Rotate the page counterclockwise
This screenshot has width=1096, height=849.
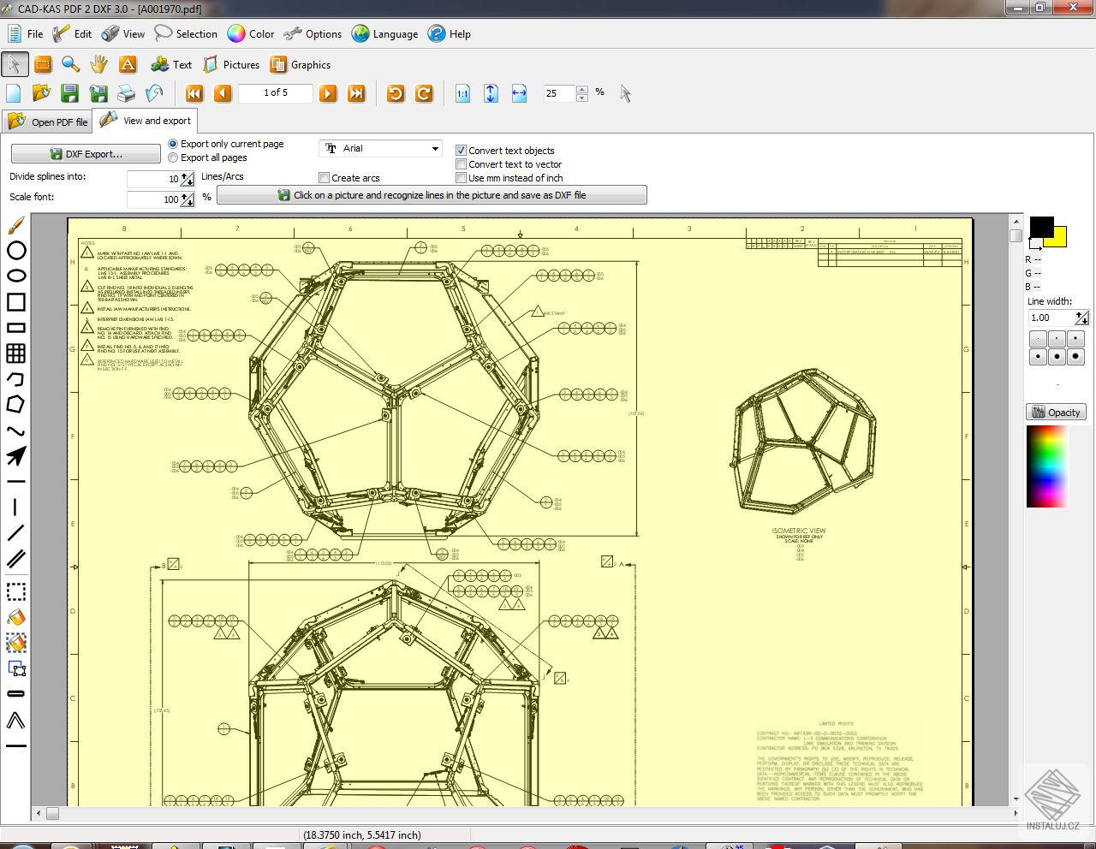click(395, 93)
